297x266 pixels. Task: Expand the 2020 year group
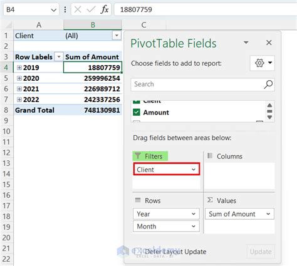click(19, 78)
